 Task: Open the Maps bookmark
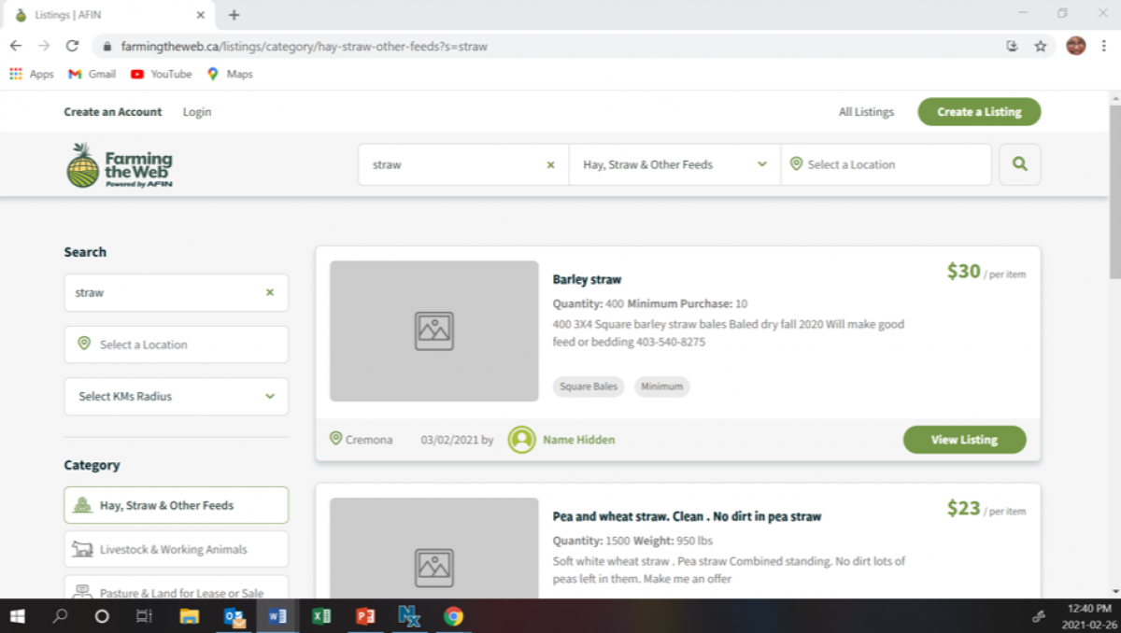pyautogui.click(x=230, y=74)
